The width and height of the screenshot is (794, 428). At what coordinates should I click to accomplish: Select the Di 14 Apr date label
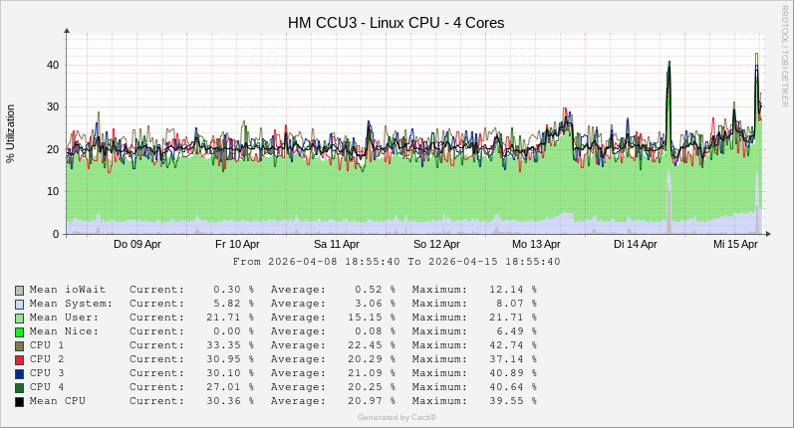pos(636,244)
